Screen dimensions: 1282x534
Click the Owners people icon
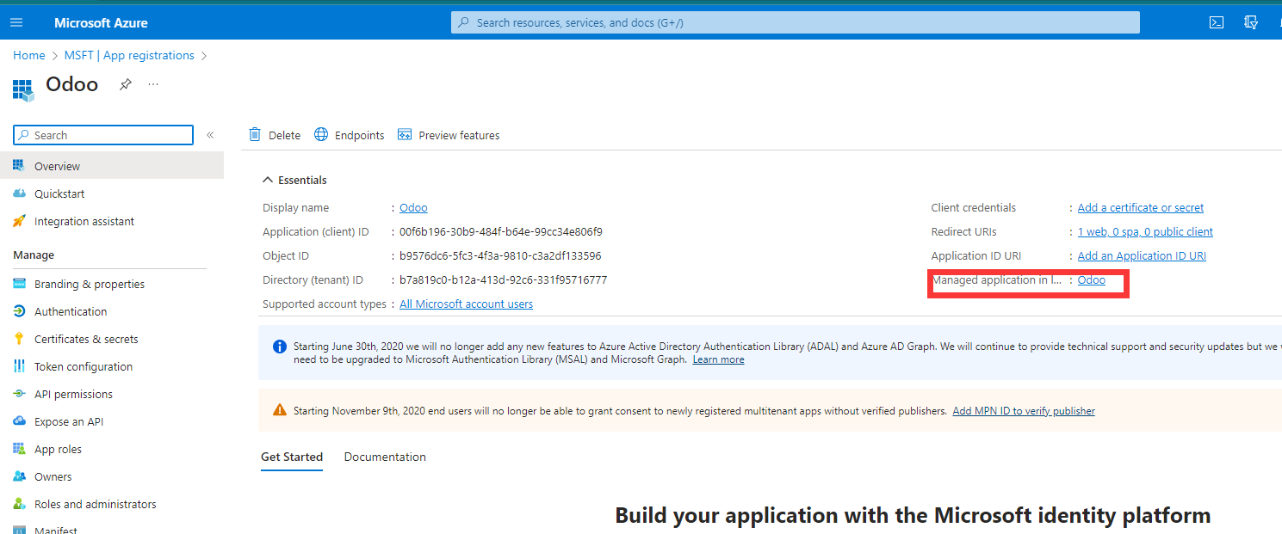click(x=19, y=476)
